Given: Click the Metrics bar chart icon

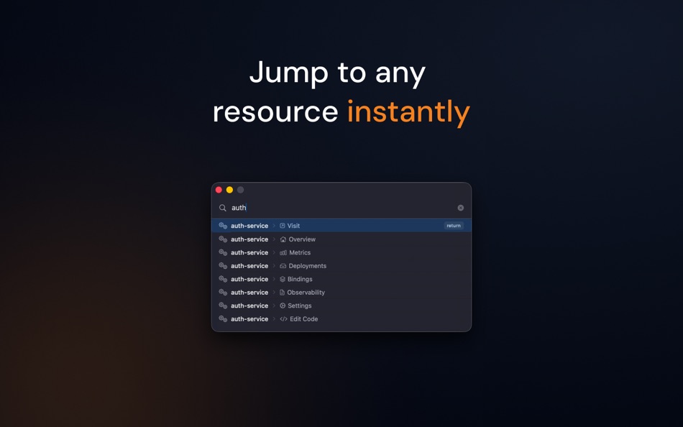Looking at the screenshot, I should (x=282, y=252).
